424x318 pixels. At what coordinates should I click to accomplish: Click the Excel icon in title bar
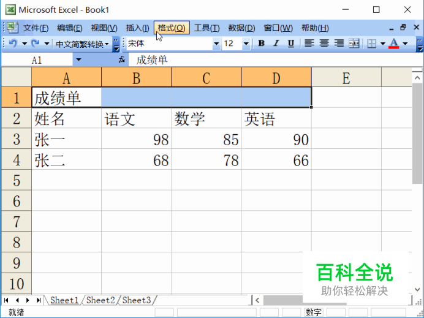tap(10, 10)
